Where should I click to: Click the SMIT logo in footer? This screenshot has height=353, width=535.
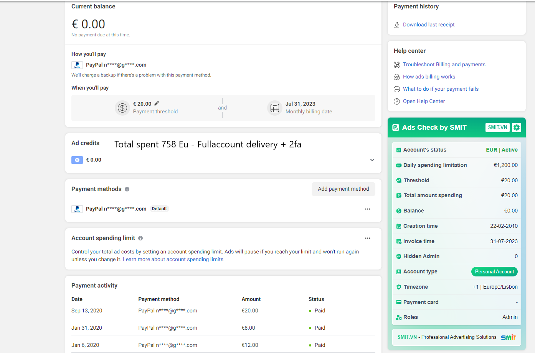point(509,337)
